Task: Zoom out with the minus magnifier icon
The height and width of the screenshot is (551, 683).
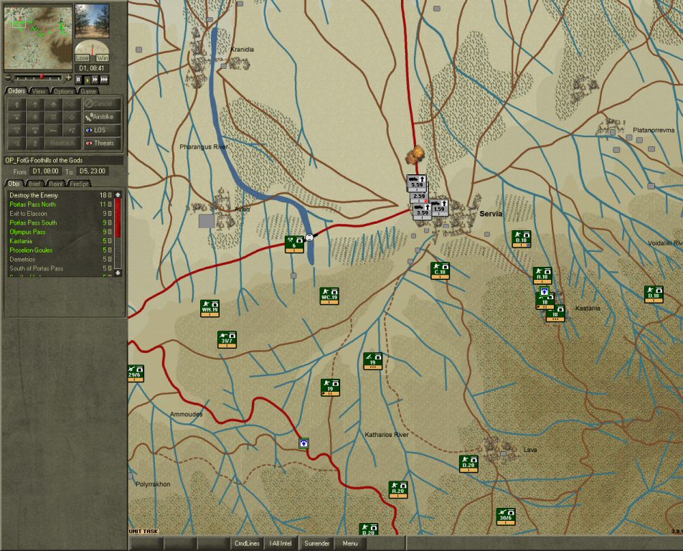Action: pos(7,77)
